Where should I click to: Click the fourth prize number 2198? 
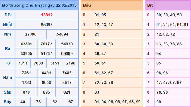click(71, 63)
